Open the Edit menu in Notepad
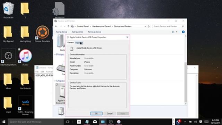 click(x=42, y=72)
